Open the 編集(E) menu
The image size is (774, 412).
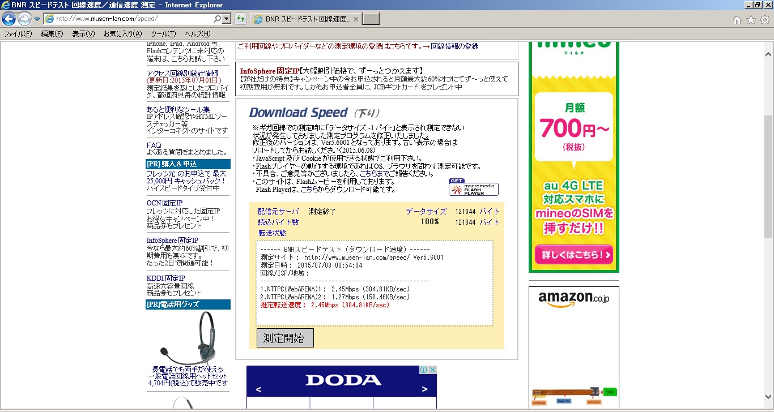[x=52, y=34]
